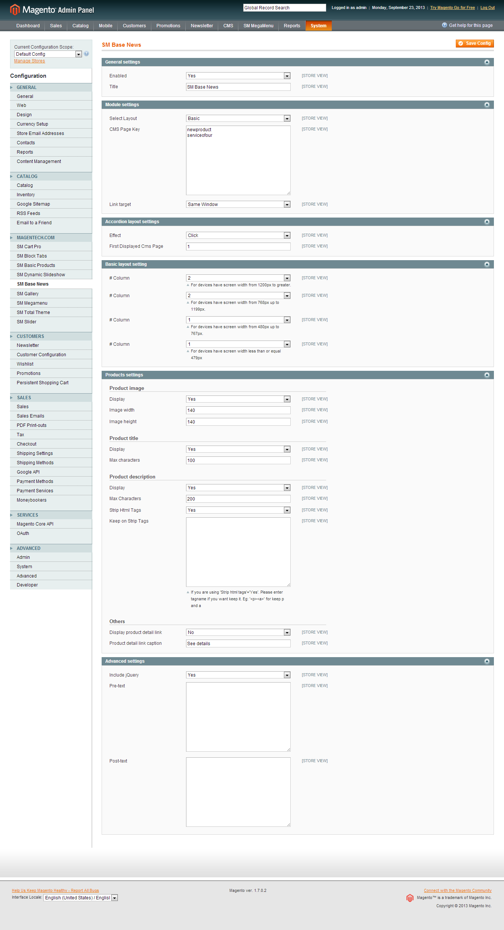Open the Catalog menu
The width and height of the screenshot is (504, 930).
point(80,26)
